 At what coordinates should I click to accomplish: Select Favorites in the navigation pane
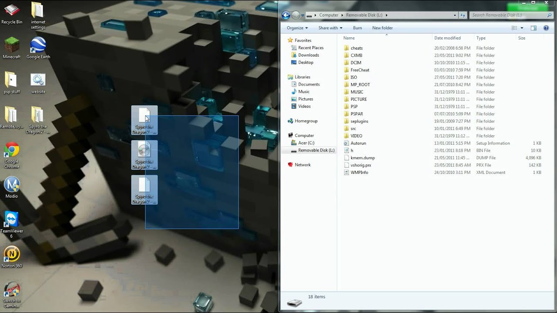click(303, 40)
